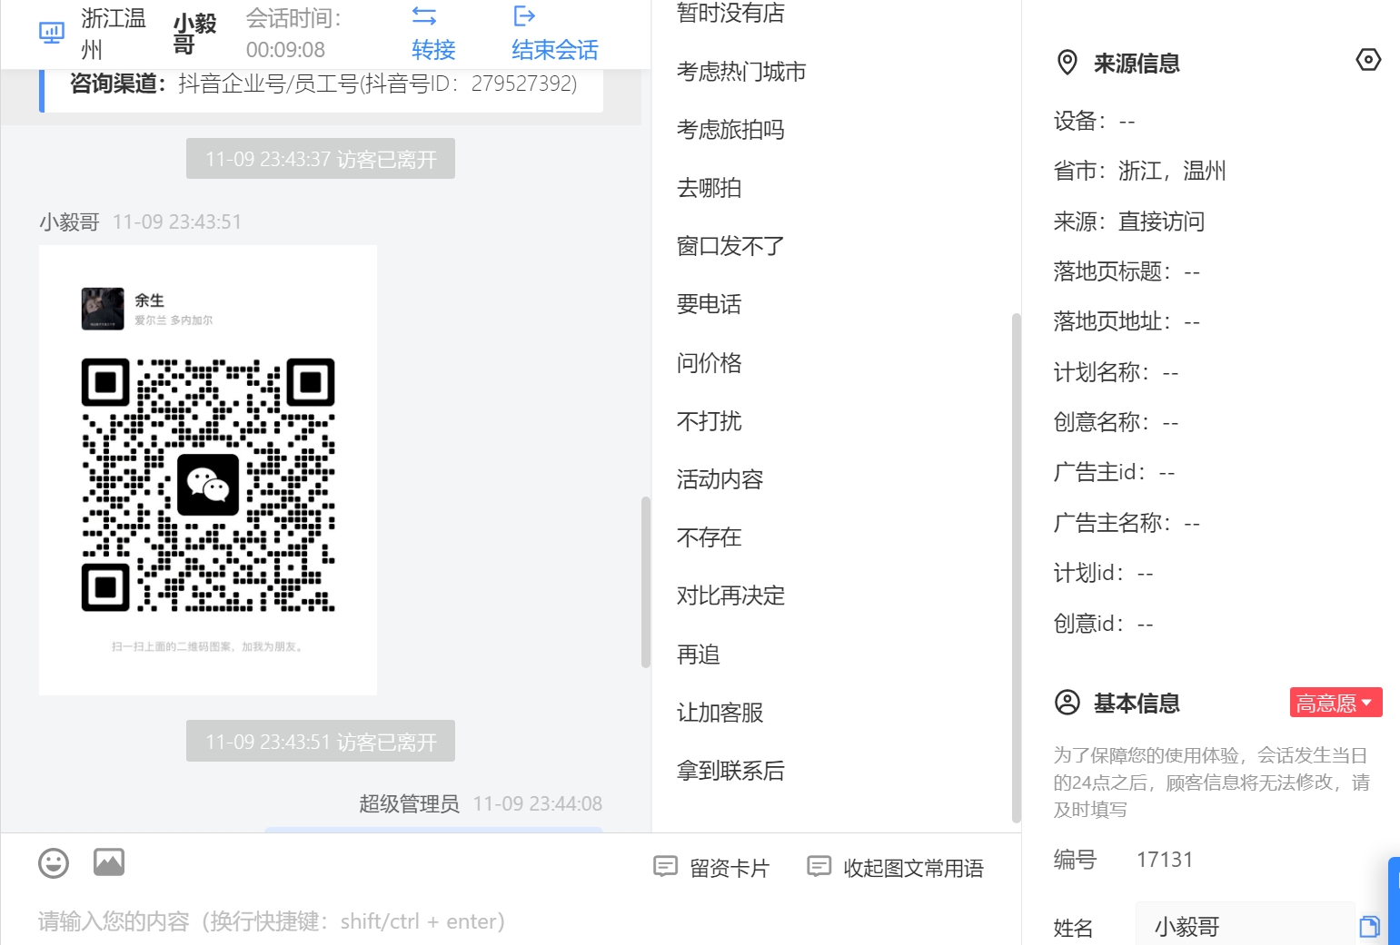Click the 计划名称 row
The image size is (1400, 945).
click(1117, 372)
